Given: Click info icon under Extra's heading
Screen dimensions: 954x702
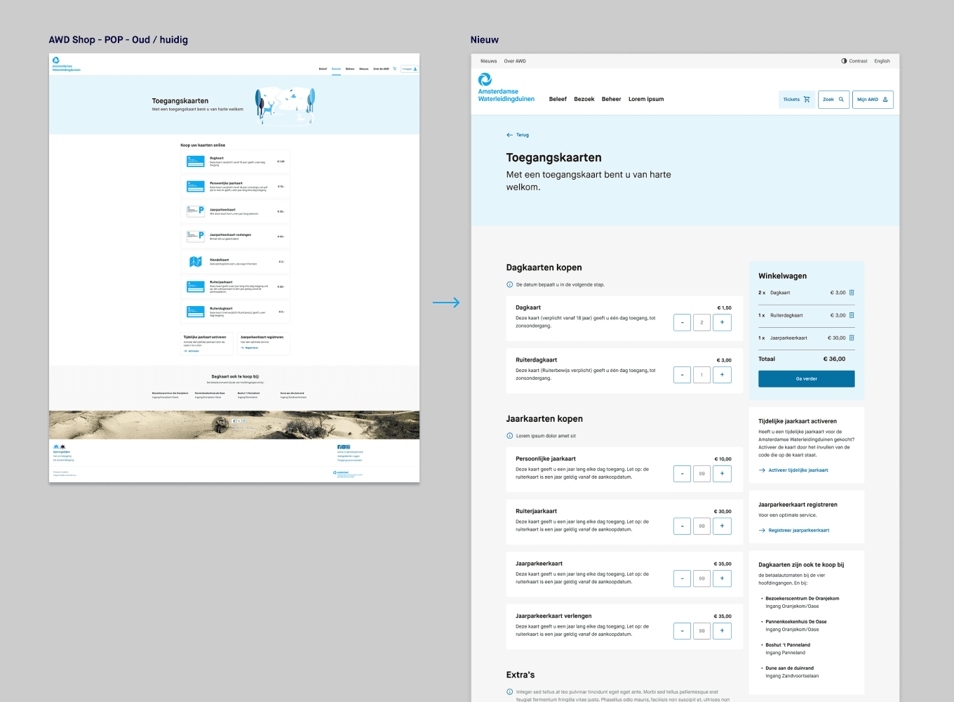Looking at the screenshot, I should 510,691.
